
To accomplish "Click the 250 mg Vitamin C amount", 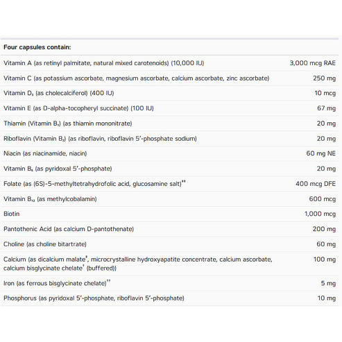I will pyautogui.click(x=324, y=78).
